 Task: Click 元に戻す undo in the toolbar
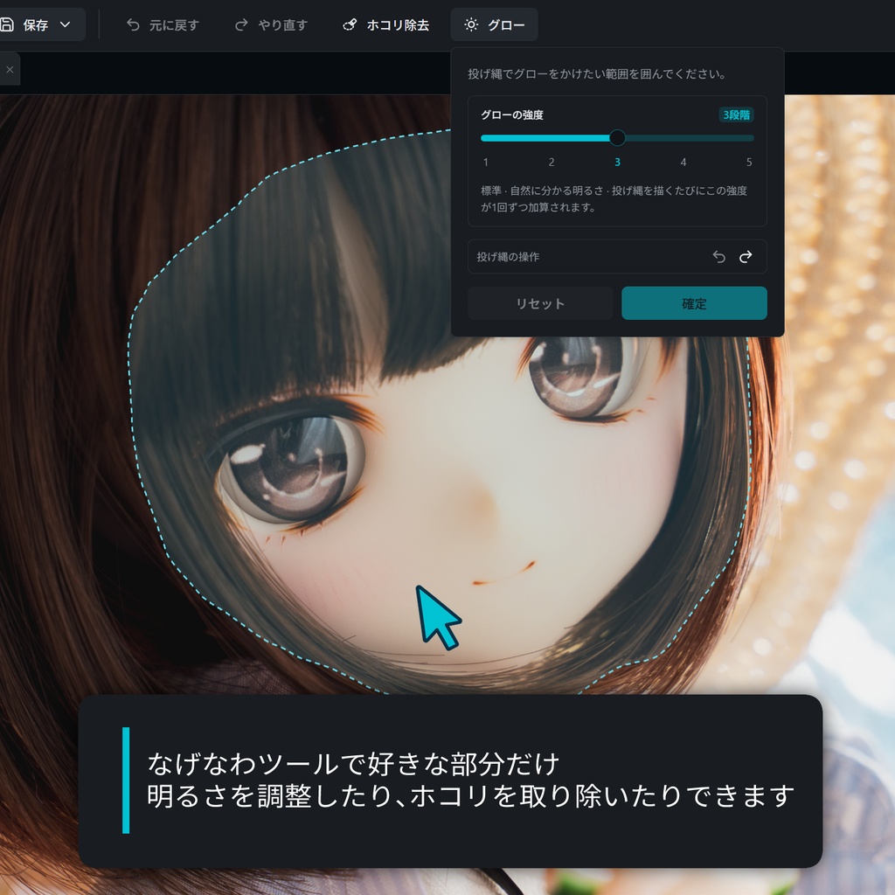tap(163, 25)
